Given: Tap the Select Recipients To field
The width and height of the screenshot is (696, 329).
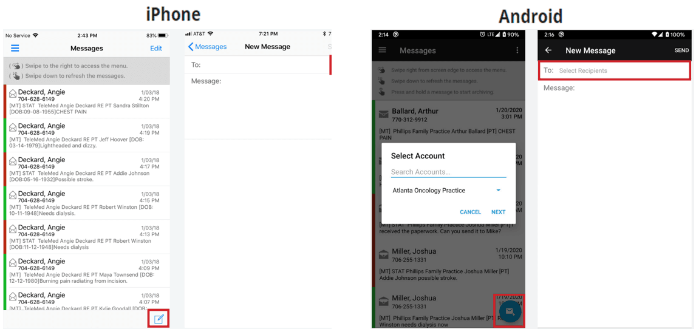Looking at the screenshot, I should pos(615,70).
